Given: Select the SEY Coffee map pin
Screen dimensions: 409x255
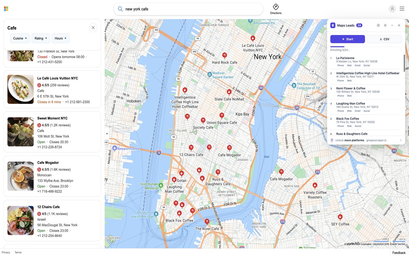Looking at the screenshot, I should [x=340, y=217].
